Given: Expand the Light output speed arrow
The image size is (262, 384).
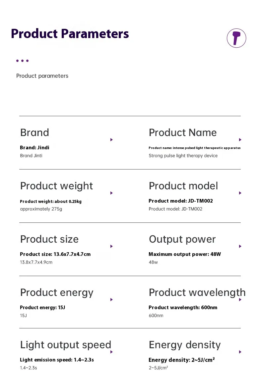Looking at the screenshot, I should (x=111, y=352).
